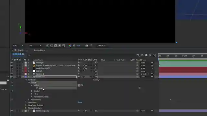Click the preview time 0;00;04;16 in viewer bar

[x=101, y=46]
